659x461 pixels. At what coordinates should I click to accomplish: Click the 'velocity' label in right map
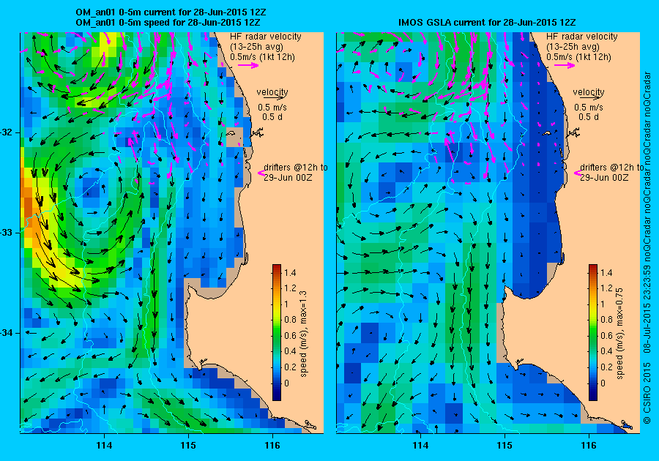coord(589,92)
